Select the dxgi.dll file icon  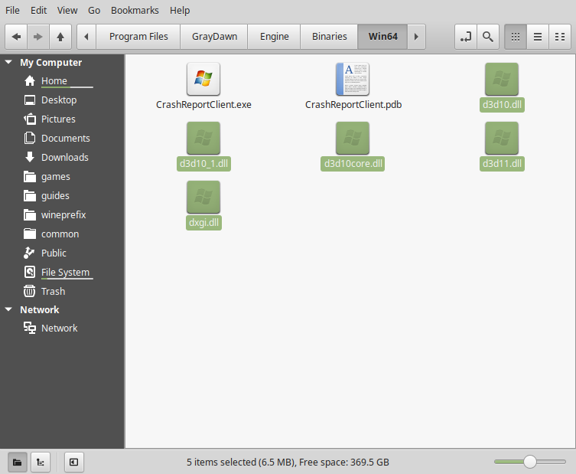coord(203,197)
